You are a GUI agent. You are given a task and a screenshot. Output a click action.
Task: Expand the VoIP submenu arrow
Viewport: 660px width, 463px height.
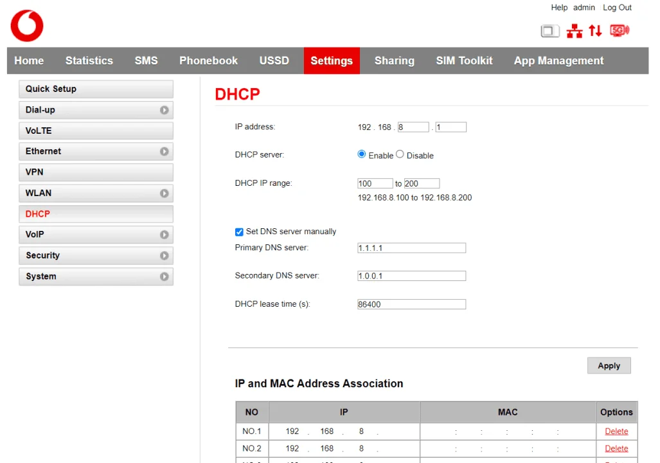pos(164,235)
